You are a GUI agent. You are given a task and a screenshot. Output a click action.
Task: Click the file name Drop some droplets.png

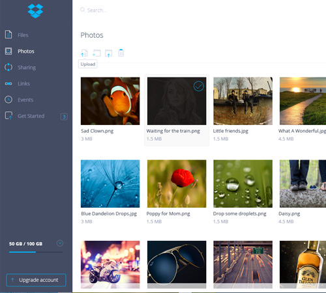coord(240,214)
